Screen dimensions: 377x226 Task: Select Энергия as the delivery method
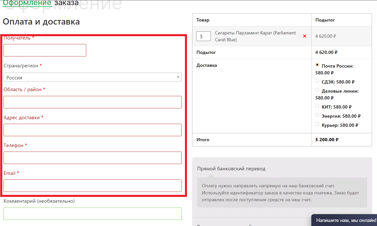(317, 115)
